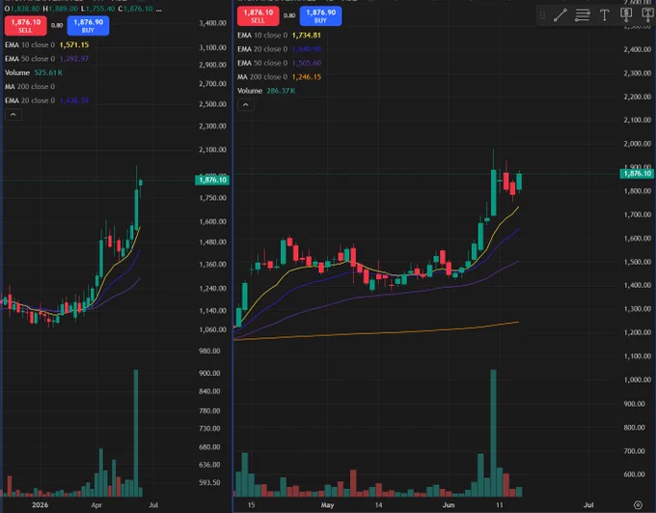Click the right chart SELL 1,876.10 button
The height and width of the screenshot is (513, 656).
pos(259,15)
